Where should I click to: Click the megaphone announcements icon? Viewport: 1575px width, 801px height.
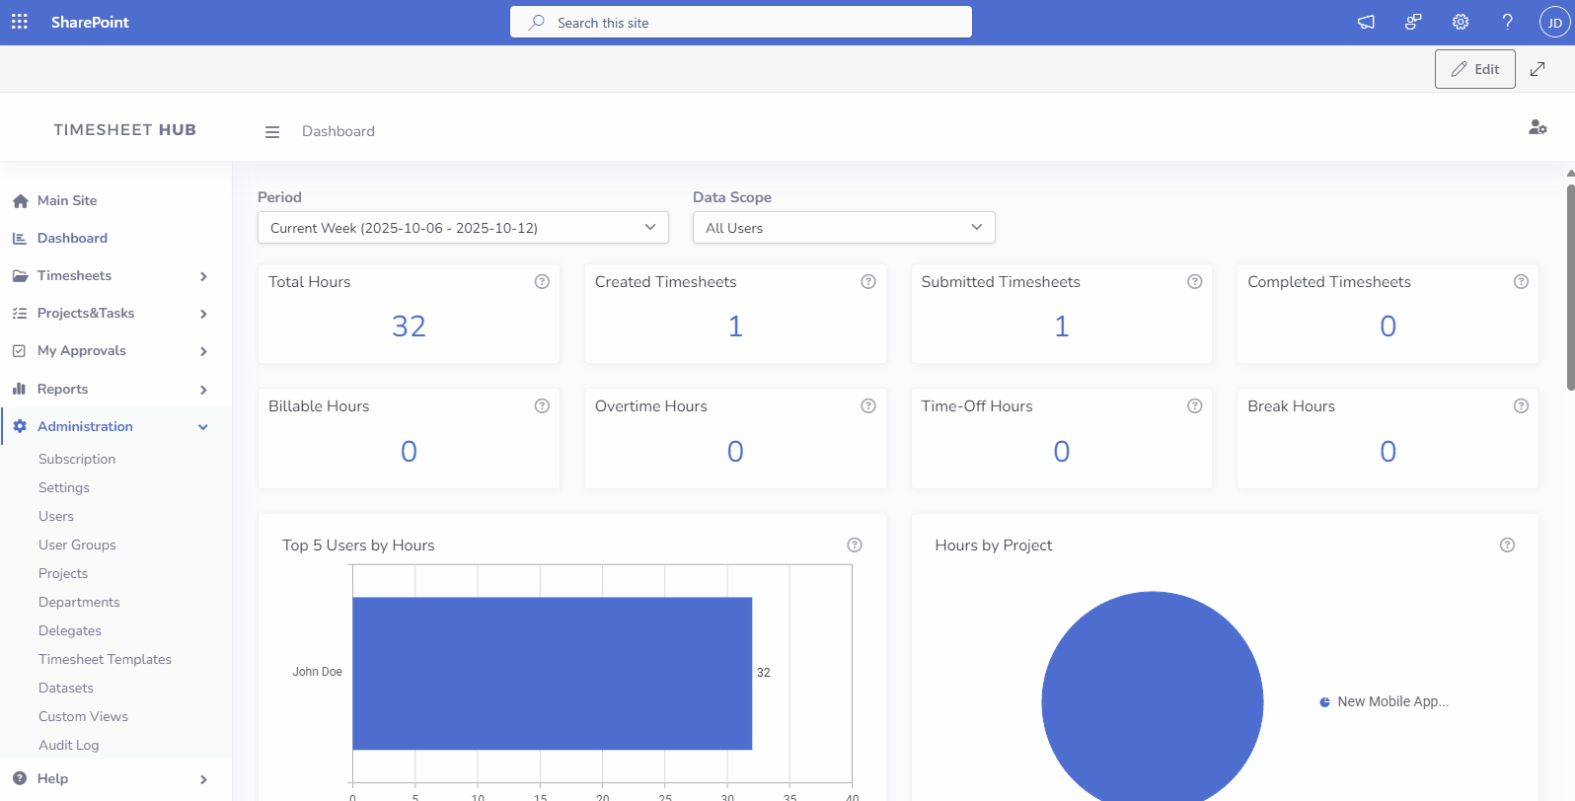click(1366, 22)
